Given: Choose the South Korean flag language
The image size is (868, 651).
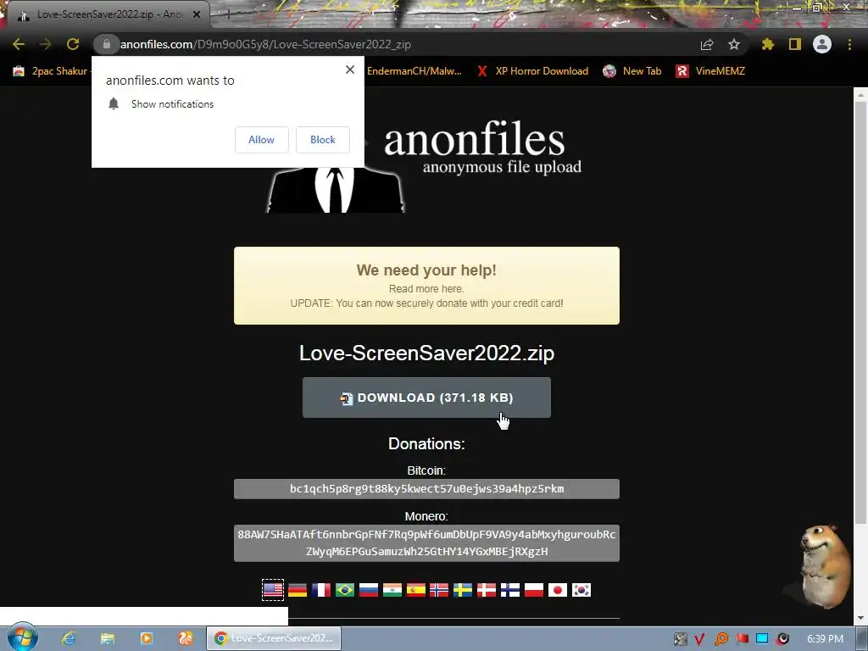Looking at the screenshot, I should pyautogui.click(x=581, y=590).
